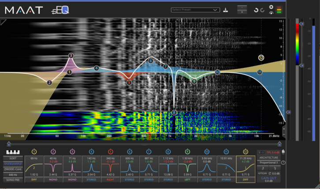Click the right frequency range slider handle
This screenshot has height=189, width=320.
click(279, 144)
